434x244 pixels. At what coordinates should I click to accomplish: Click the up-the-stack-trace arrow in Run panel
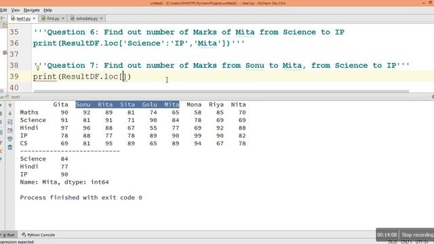tap(10, 106)
